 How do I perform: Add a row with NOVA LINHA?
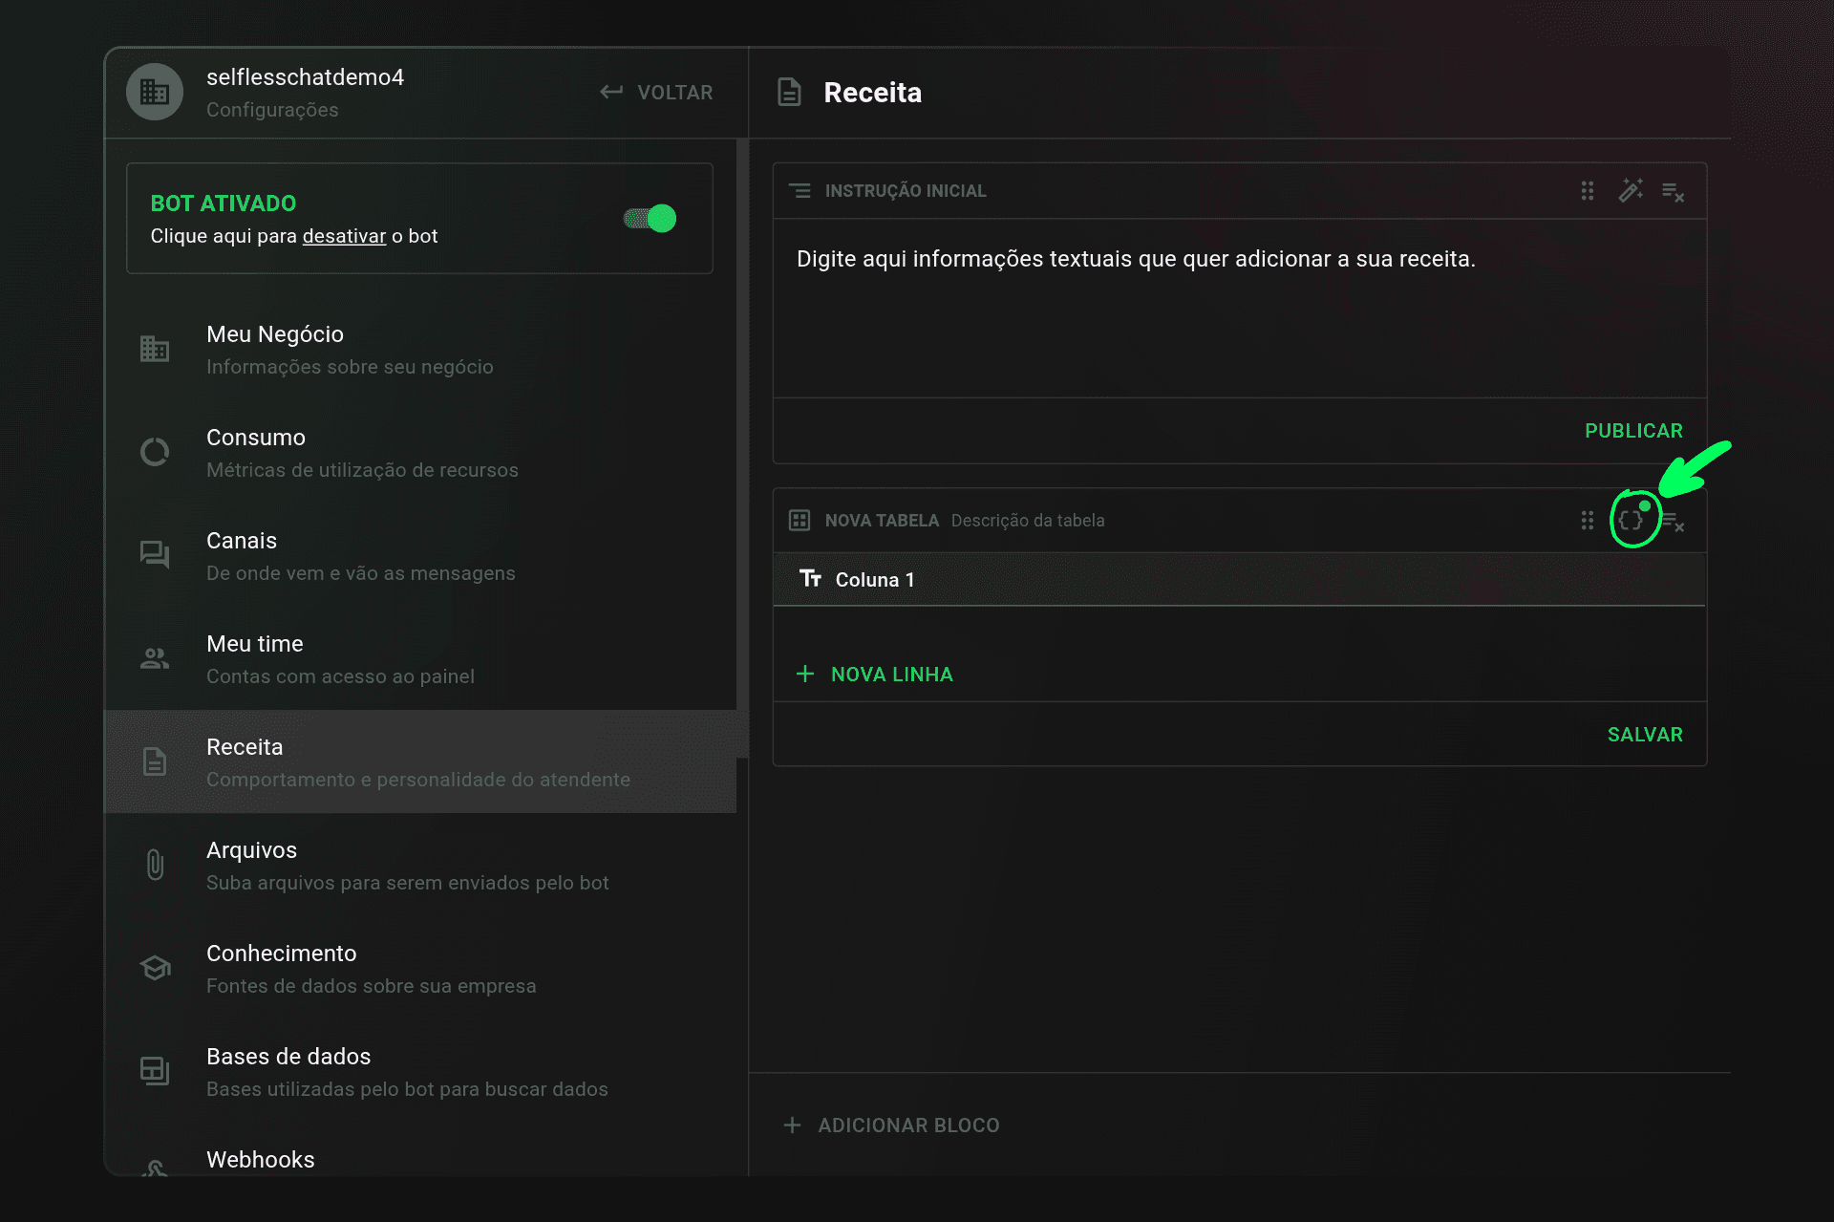pos(875,675)
